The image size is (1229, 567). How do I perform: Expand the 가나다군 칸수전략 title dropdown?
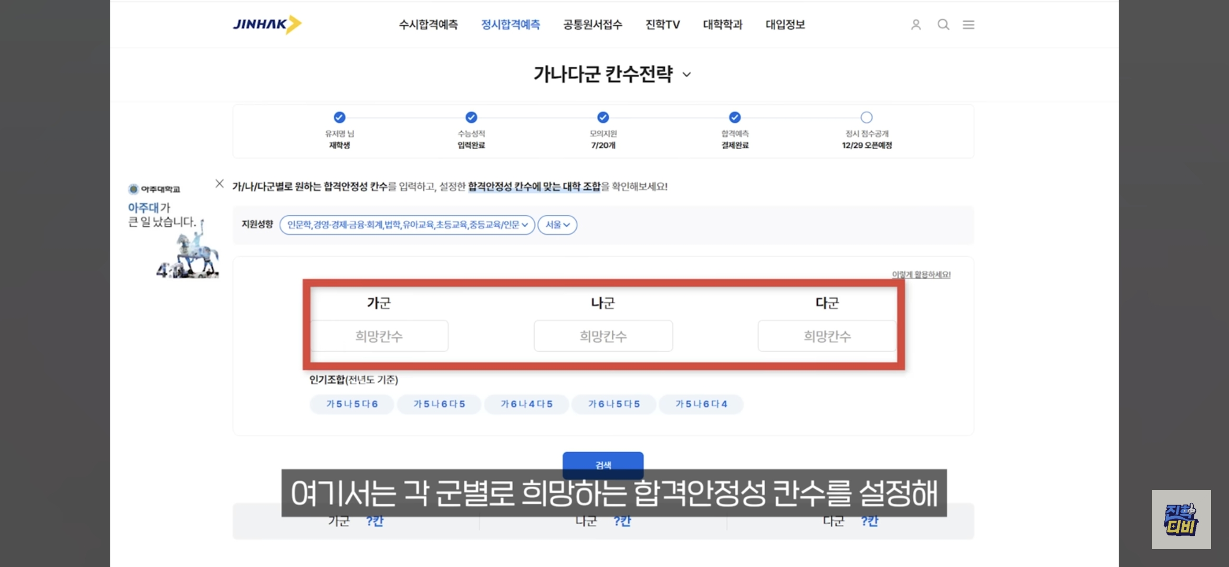tap(686, 75)
